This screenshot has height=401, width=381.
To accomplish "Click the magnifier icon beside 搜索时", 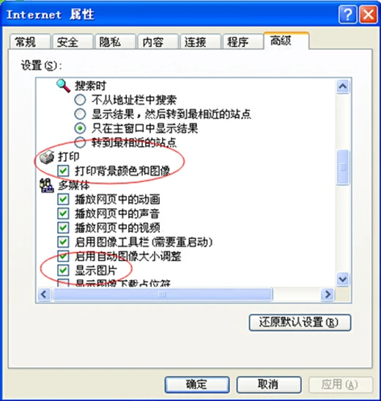I will [x=63, y=86].
